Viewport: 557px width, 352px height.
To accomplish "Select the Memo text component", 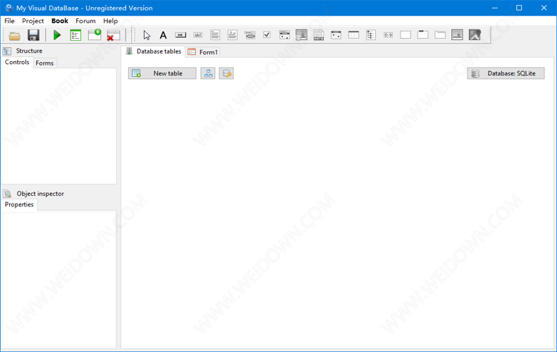I will click(215, 34).
